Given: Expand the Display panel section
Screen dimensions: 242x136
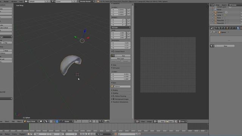Looking at the screenshot, I should 115,90.
